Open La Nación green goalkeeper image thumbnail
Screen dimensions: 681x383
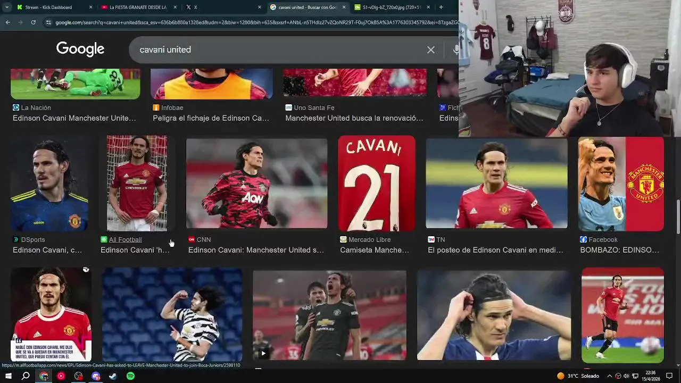(x=75, y=84)
